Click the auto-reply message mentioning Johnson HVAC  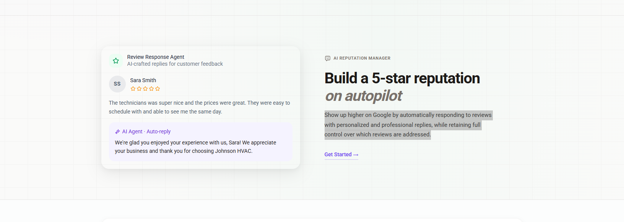pyautogui.click(x=195, y=147)
